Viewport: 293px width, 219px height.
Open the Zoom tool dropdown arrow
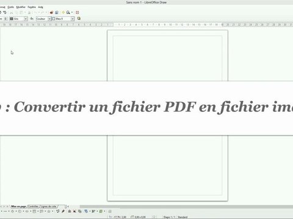pos(72,12)
